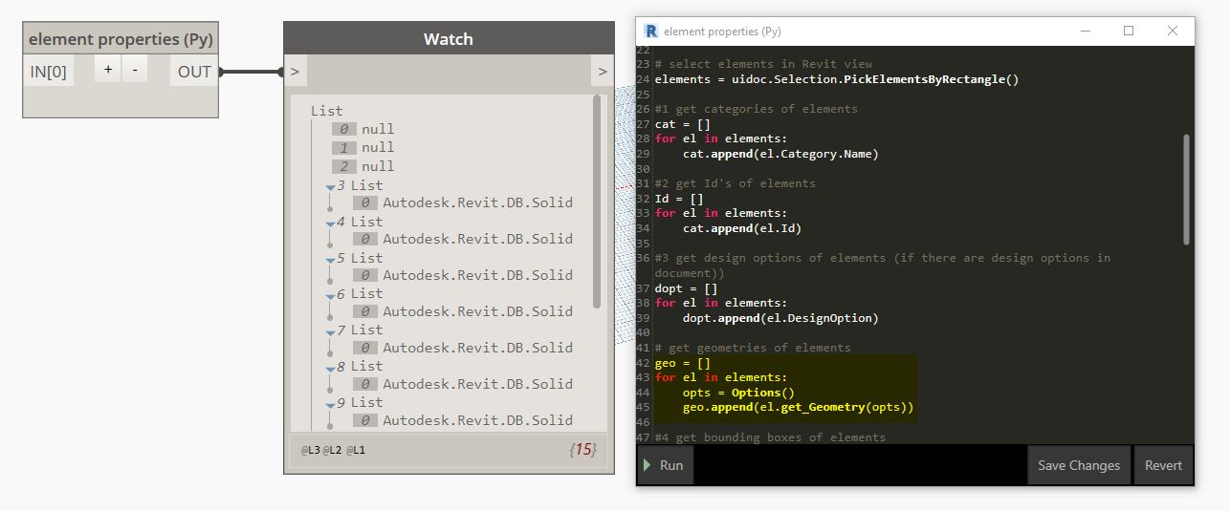This screenshot has height=511, width=1230.
Task: Click the 'cat = []' code line
Action: 683,124
